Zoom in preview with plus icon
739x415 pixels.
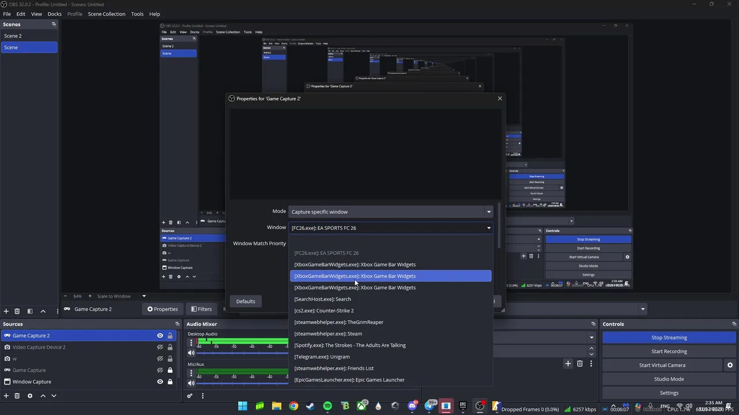coord(89,296)
